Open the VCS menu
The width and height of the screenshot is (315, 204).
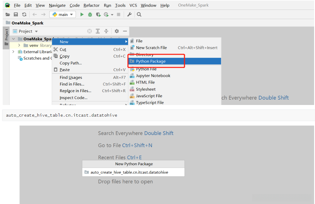(x=133, y=5)
